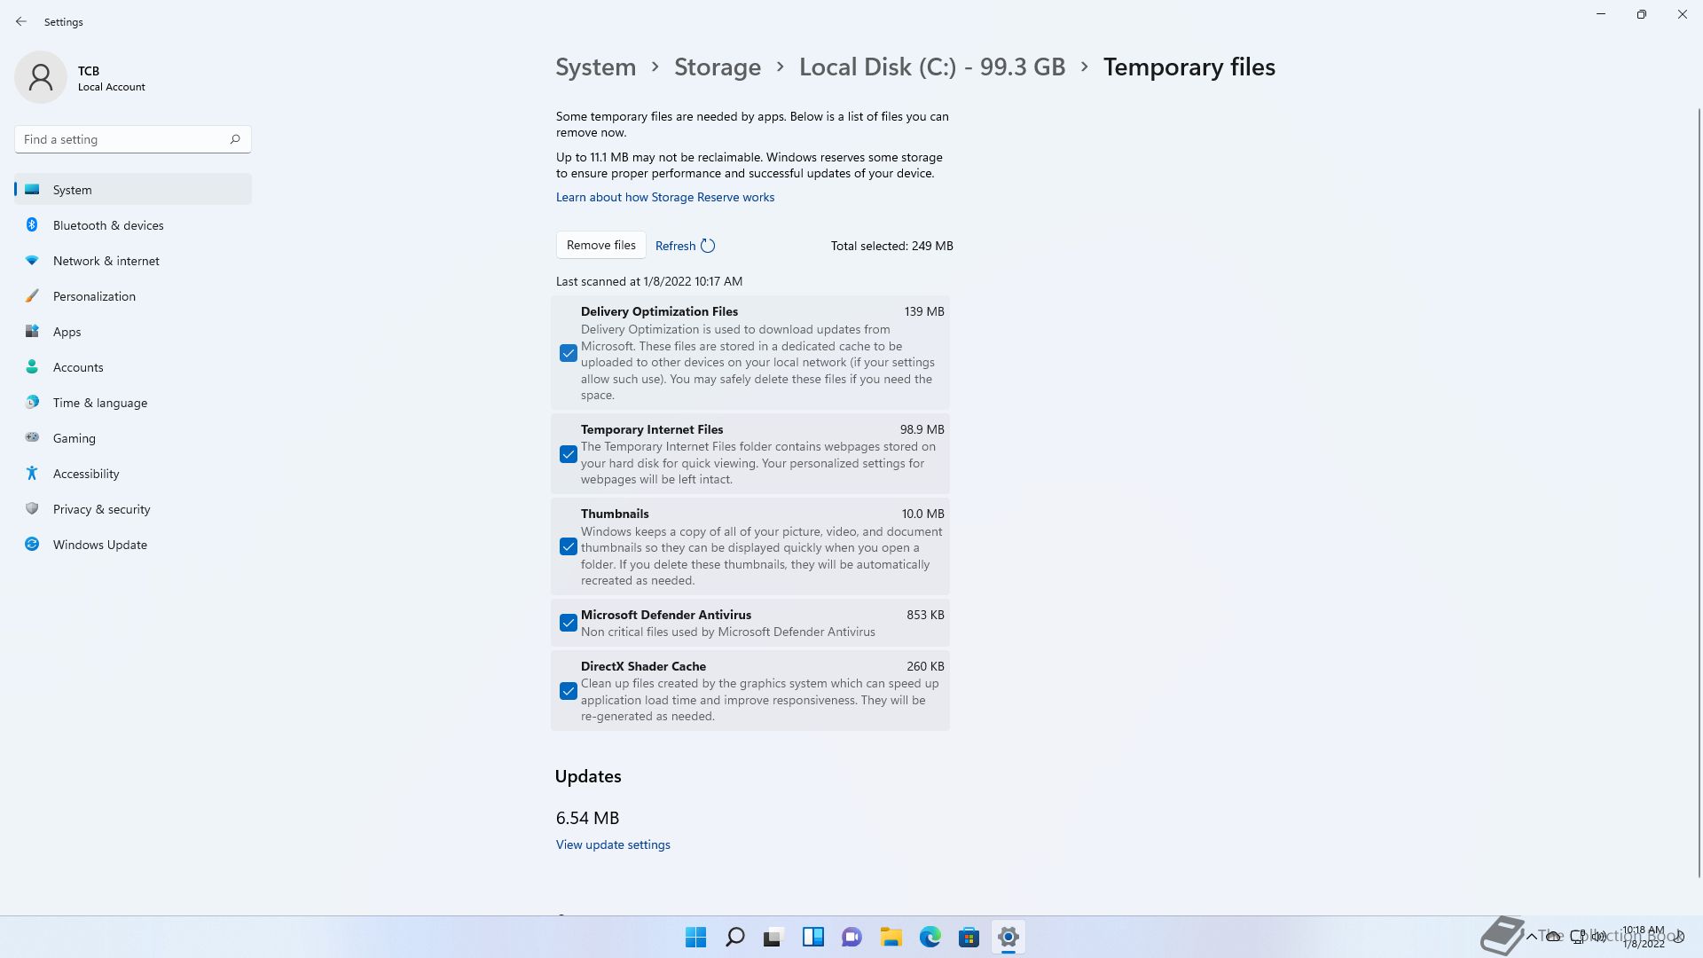Go back using the Settings back arrow
1703x958 pixels.
(x=21, y=21)
